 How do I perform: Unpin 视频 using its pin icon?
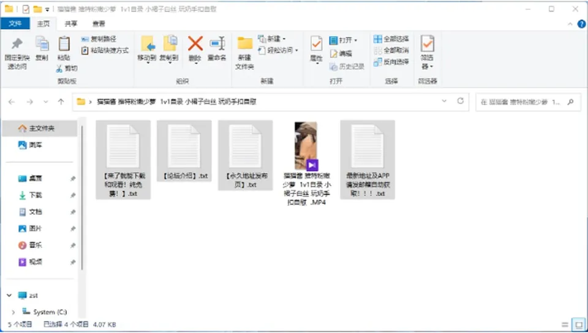pos(73,262)
